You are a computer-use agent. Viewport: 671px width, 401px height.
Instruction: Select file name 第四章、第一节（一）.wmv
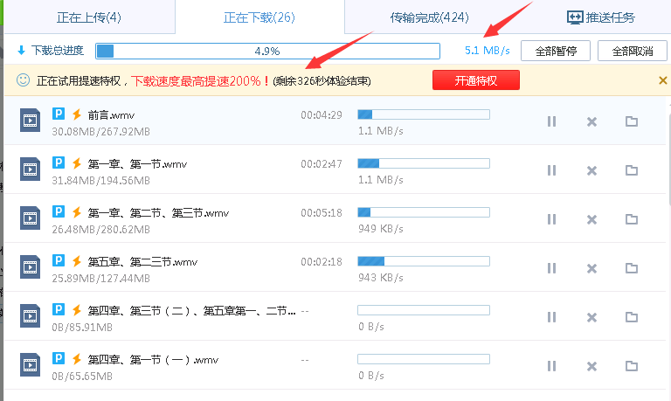153,359
